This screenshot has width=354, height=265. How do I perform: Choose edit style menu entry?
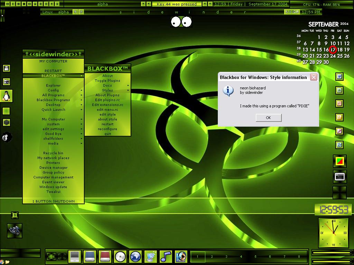[x=108, y=115]
